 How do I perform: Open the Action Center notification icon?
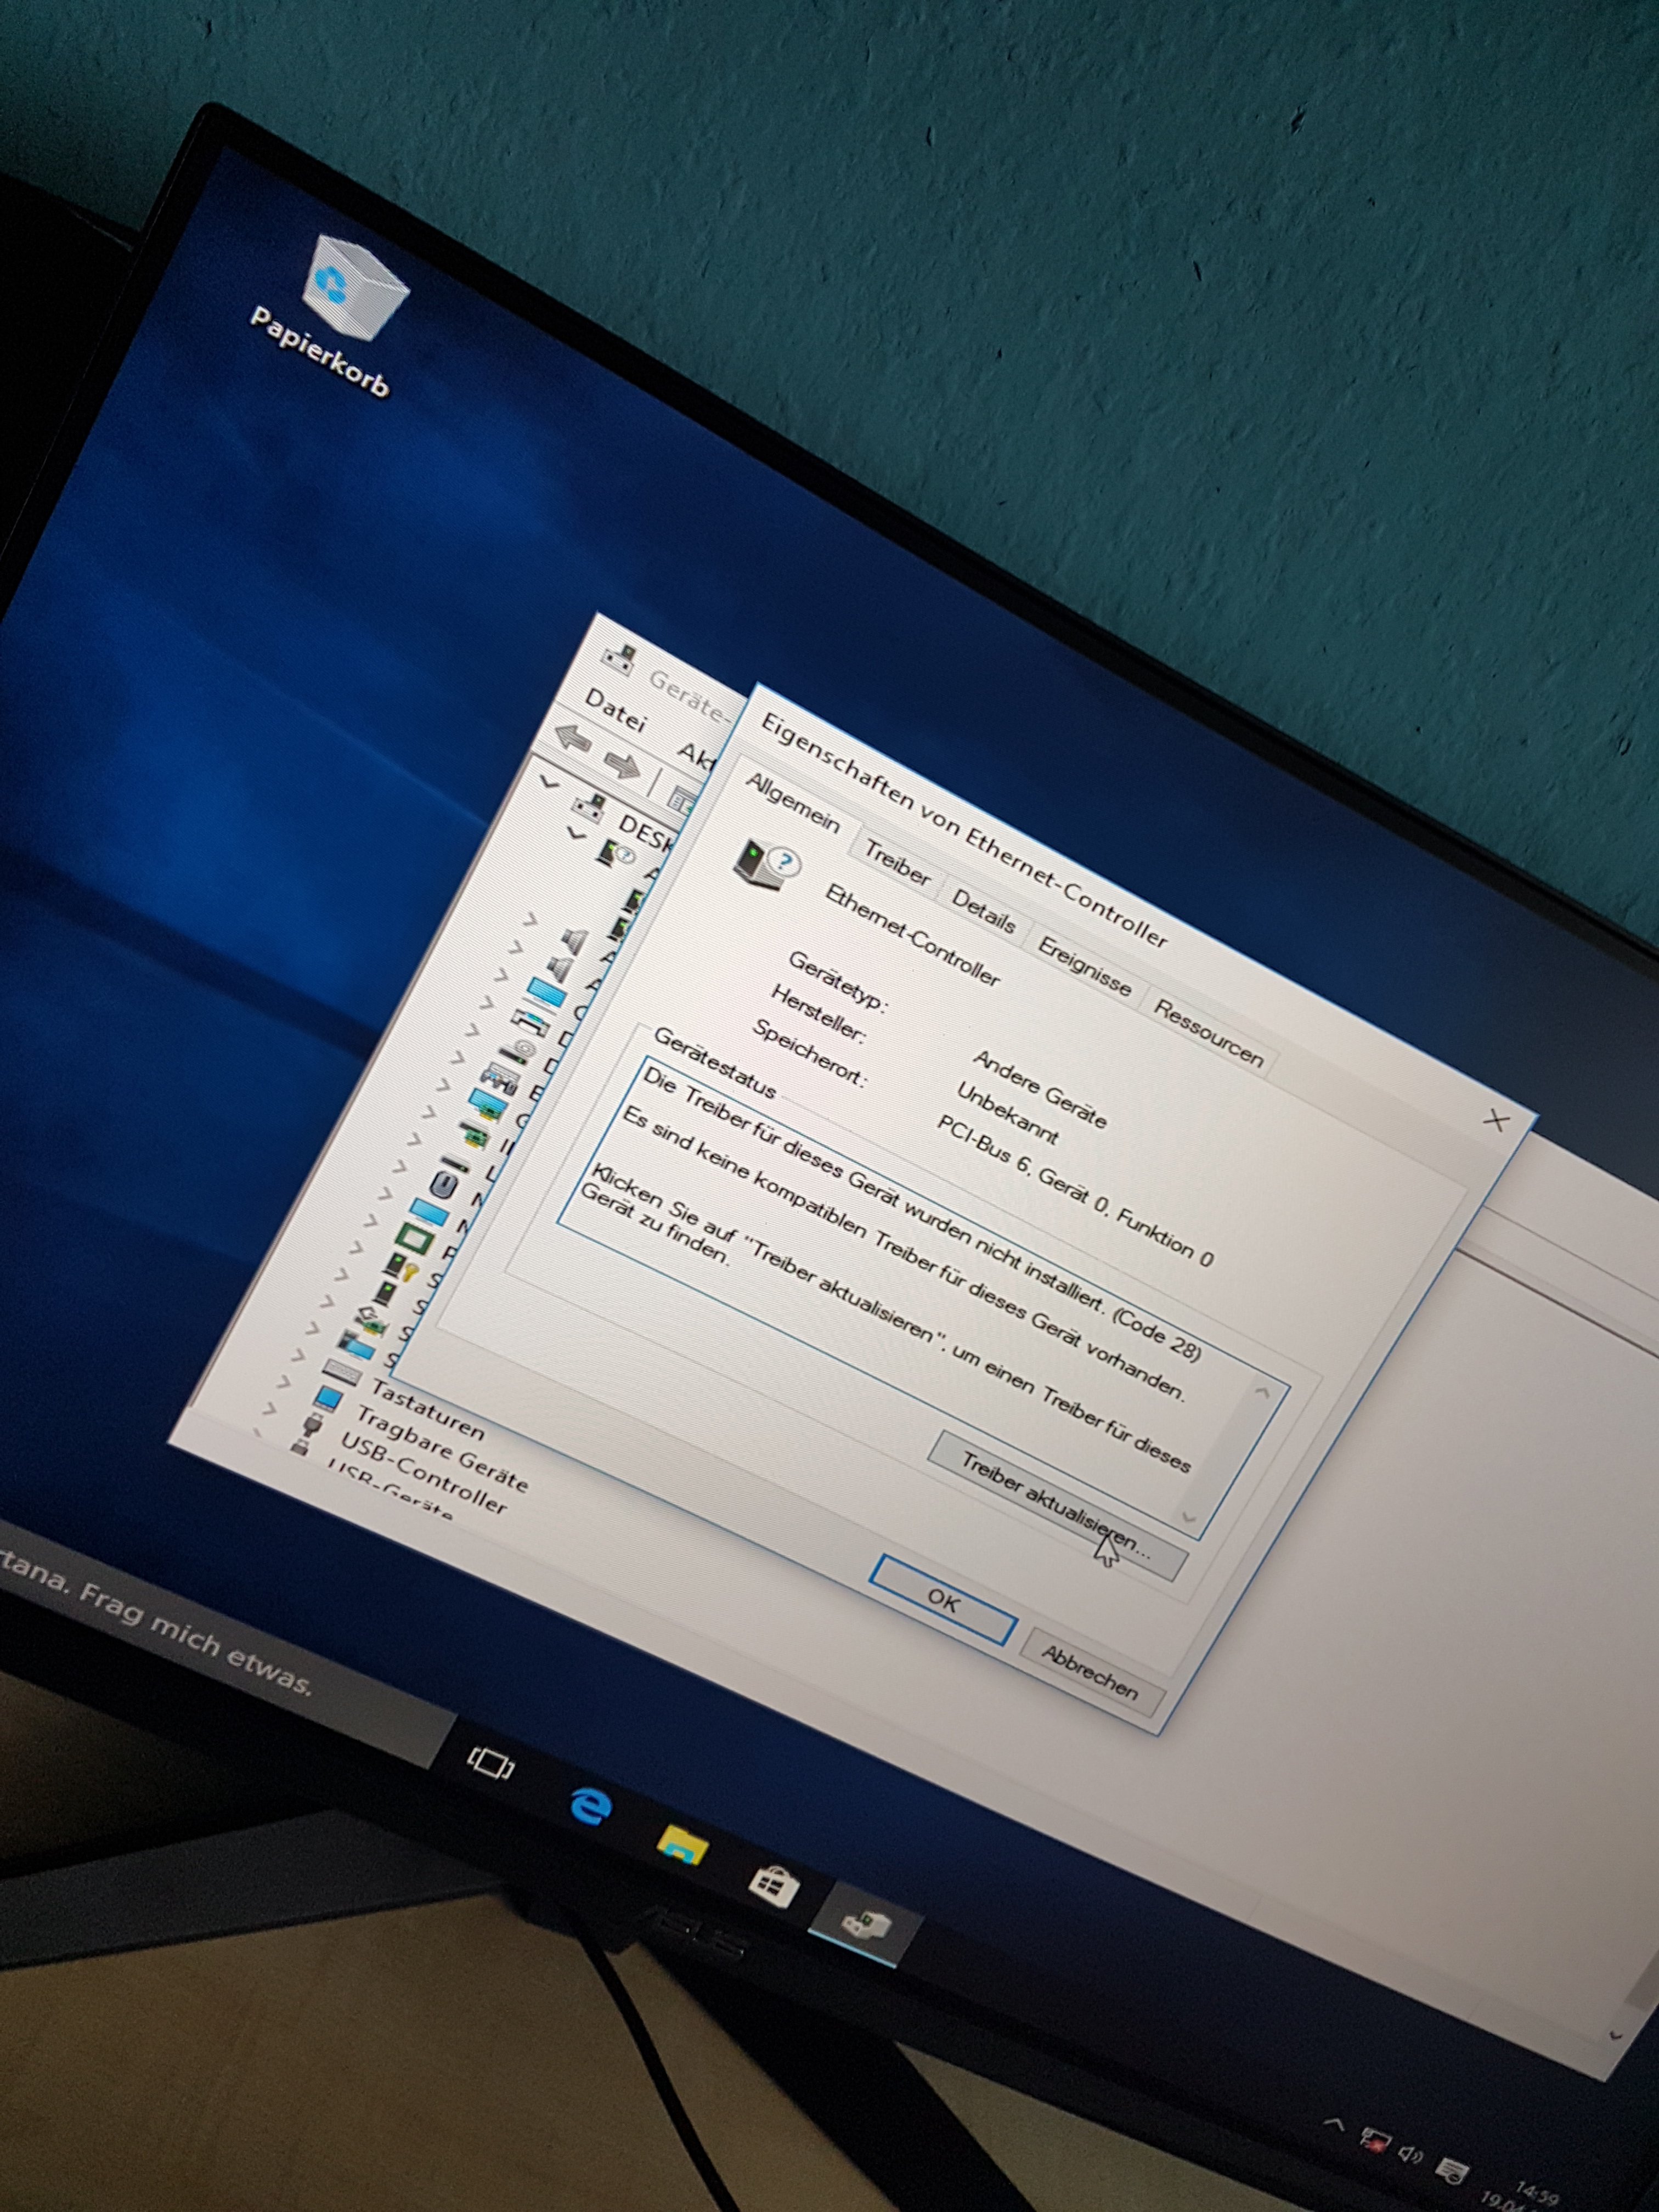(x=1451, y=2171)
